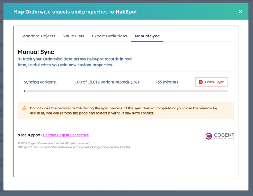Screen dimensions: 253x196
Task: Open the Contact Cogent Connective link
Action: [x=66, y=135]
